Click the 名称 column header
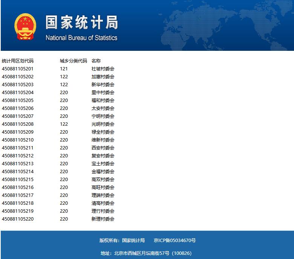 pyautogui.click(x=96, y=61)
